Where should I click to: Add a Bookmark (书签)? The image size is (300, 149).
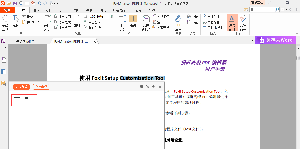(192, 22)
